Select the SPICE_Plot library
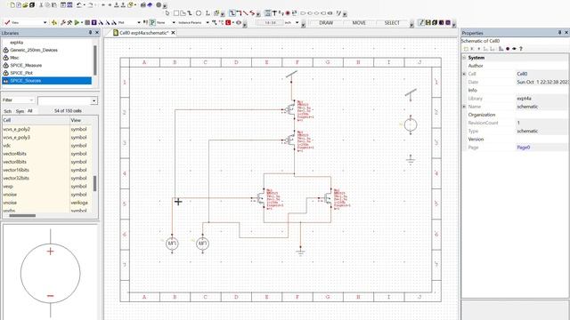 [21, 73]
